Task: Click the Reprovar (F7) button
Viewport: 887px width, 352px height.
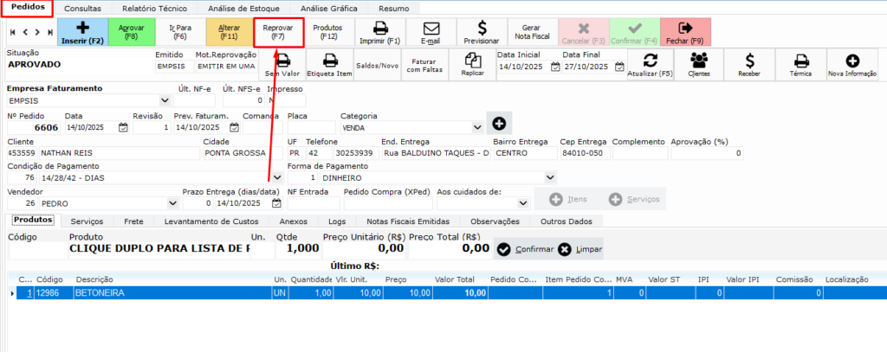Action: tap(278, 32)
